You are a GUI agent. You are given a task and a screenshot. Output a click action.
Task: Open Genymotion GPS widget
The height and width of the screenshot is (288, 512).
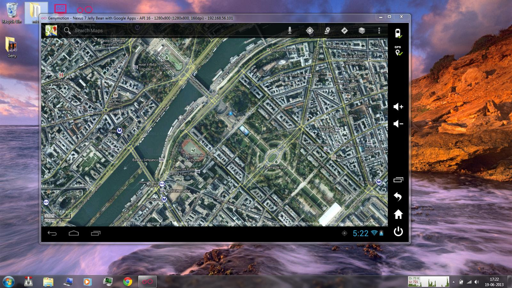[x=398, y=51]
